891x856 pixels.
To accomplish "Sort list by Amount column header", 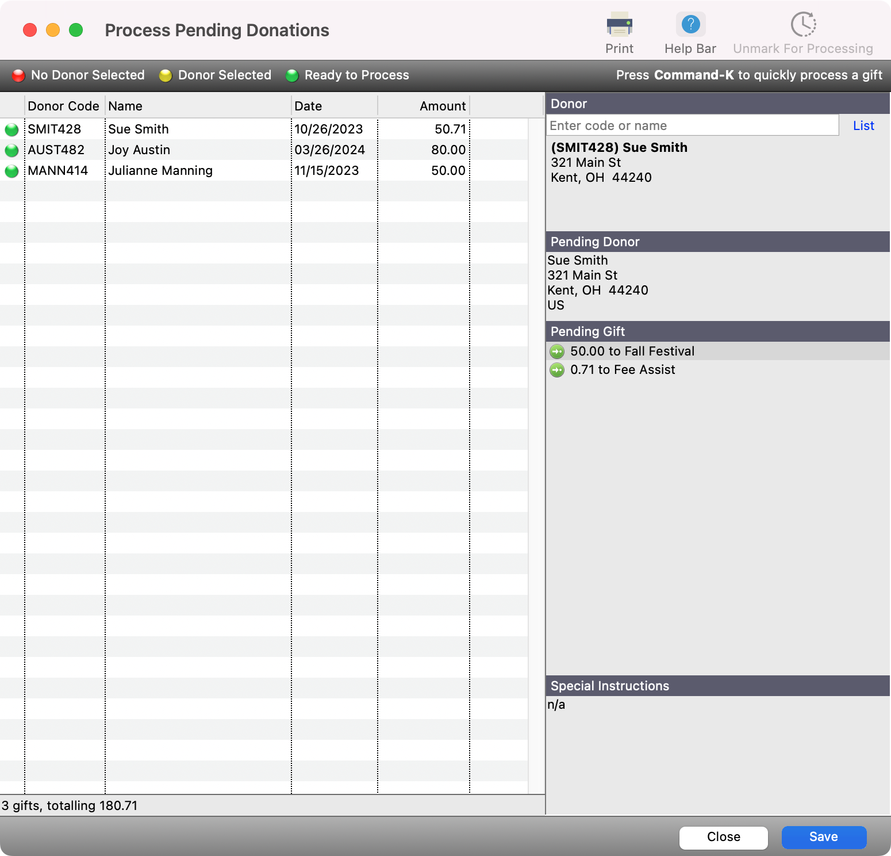I will (424, 106).
